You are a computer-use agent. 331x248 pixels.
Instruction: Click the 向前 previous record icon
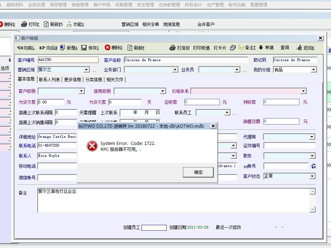click(x=20, y=48)
